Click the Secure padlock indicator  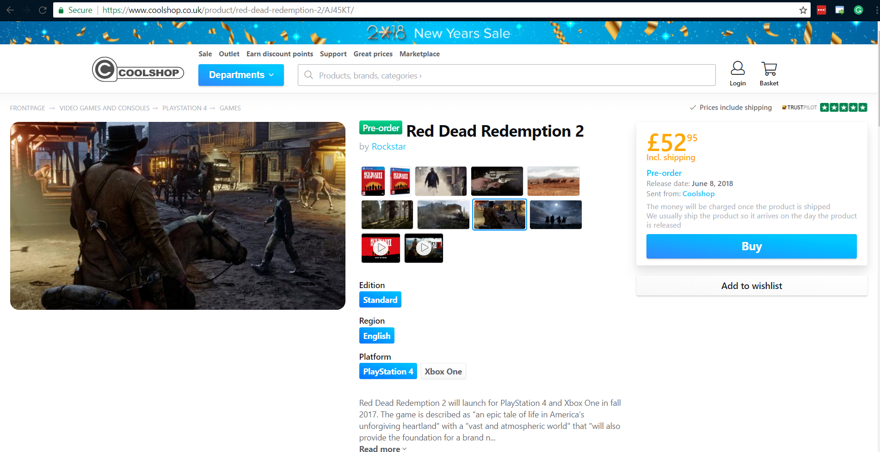pos(75,10)
